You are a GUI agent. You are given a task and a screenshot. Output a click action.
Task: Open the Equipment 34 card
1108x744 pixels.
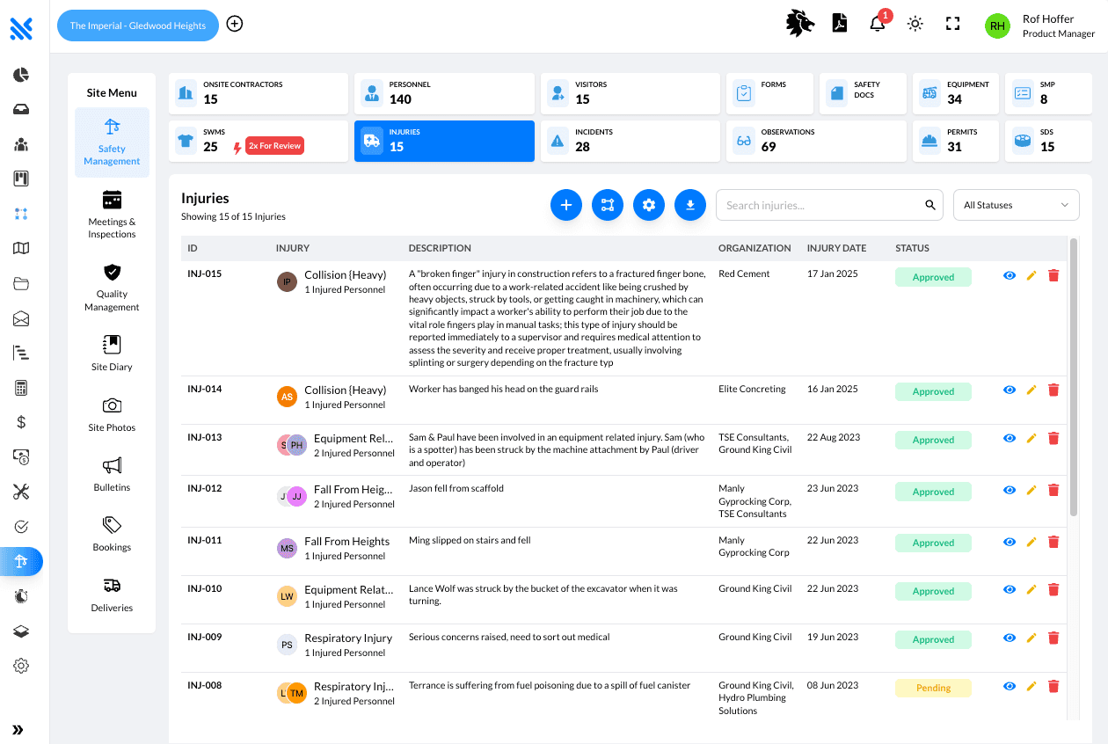click(x=956, y=93)
